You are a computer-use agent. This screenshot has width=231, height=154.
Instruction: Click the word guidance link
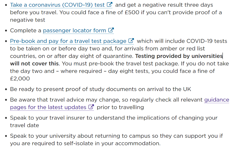(x=217, y=100)
